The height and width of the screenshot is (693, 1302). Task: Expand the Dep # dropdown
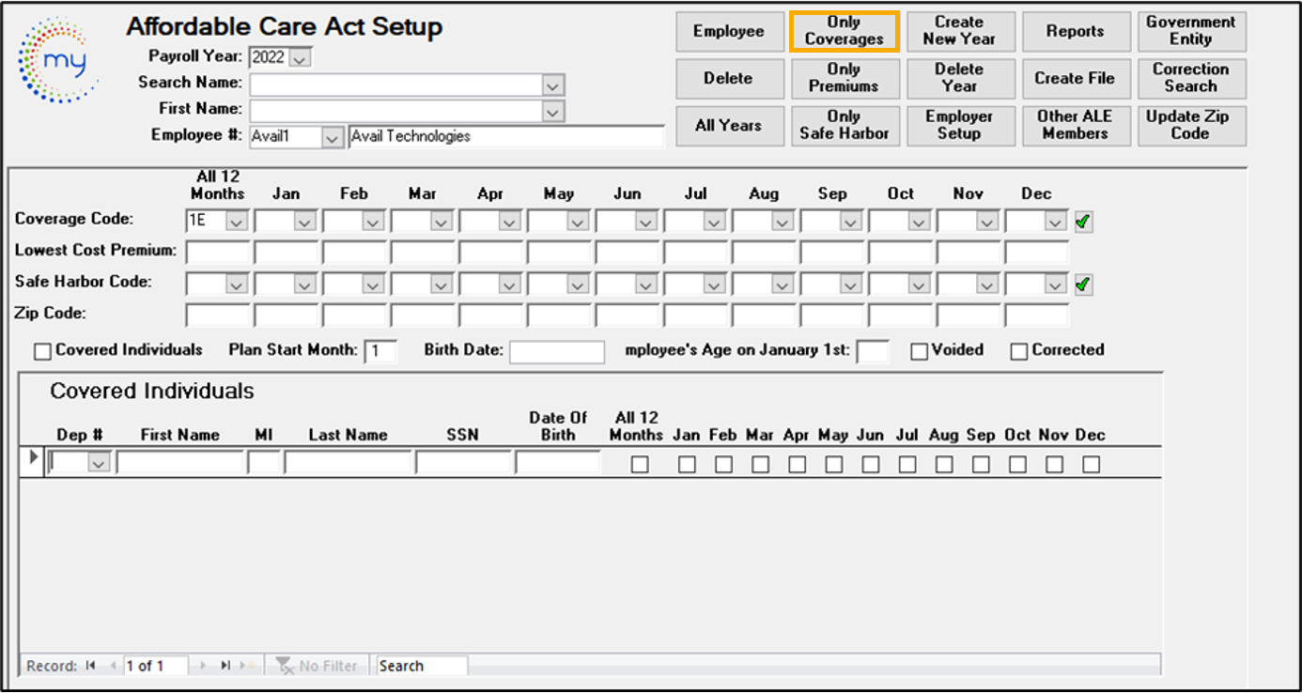pyautogui.click(x=99, y=463)
